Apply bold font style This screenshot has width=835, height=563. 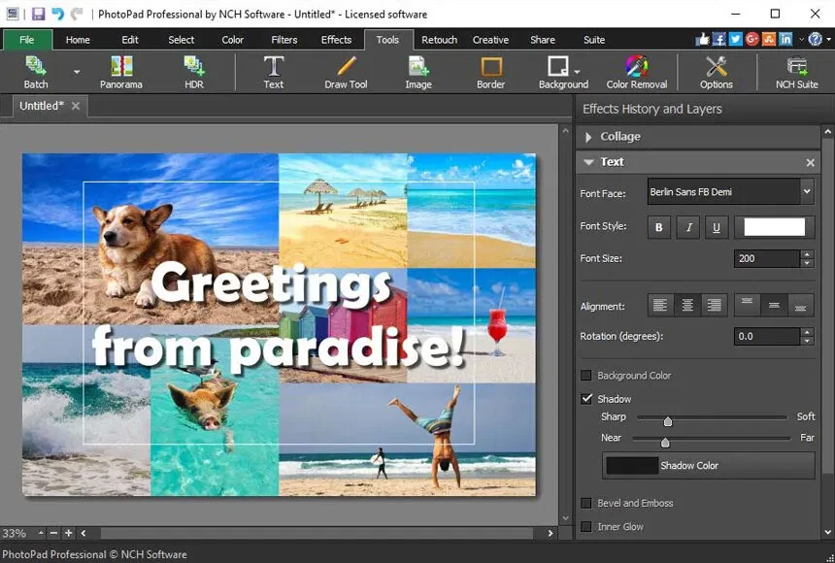658,226
